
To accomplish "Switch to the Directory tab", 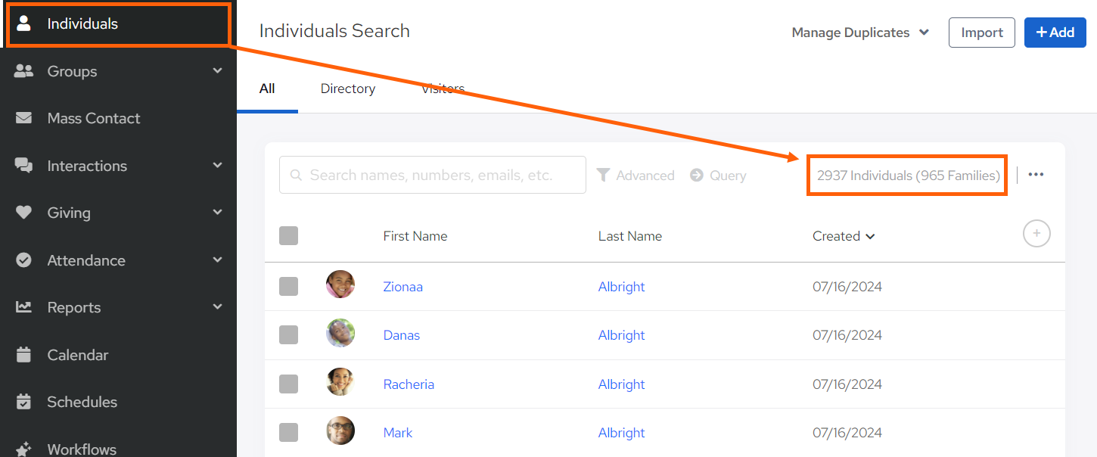I will coord(348,89).
